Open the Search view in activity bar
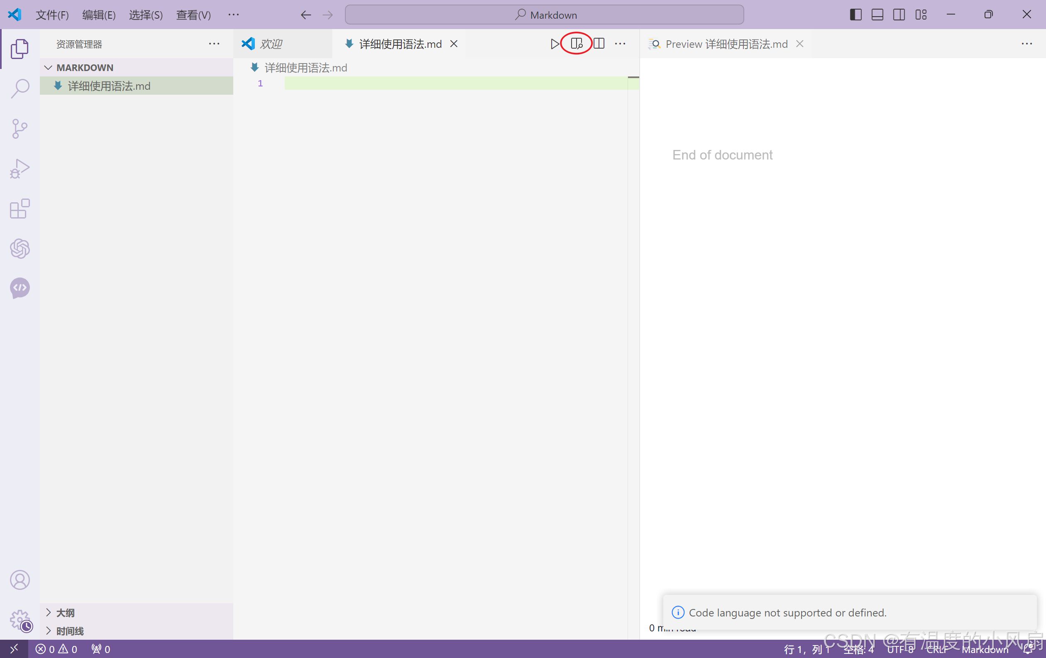Screen dimensions: 1046x658 click(x=20, y=88)
